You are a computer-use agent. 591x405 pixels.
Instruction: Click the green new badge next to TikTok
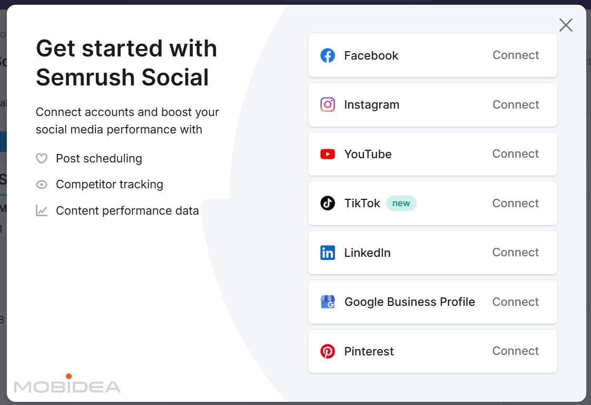click(x=401, y=203)
